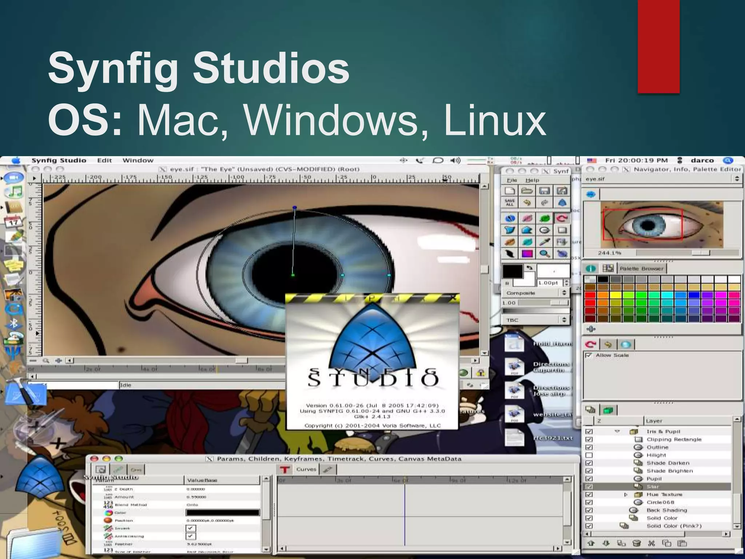
Task: Enable the Hilight layer checkbox
Action: point(589,455)
